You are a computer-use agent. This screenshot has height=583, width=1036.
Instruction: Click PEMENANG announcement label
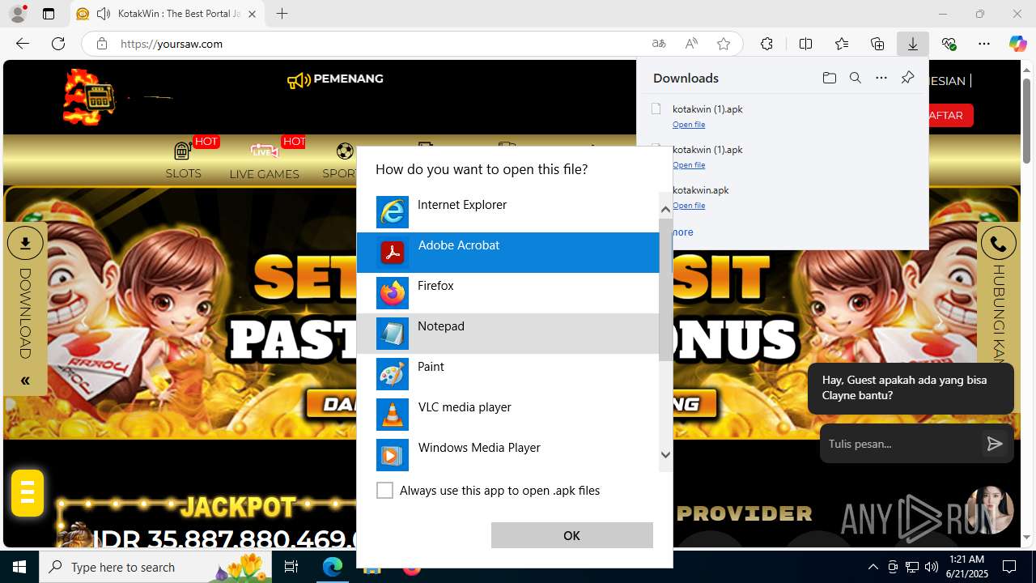(348, 79)
